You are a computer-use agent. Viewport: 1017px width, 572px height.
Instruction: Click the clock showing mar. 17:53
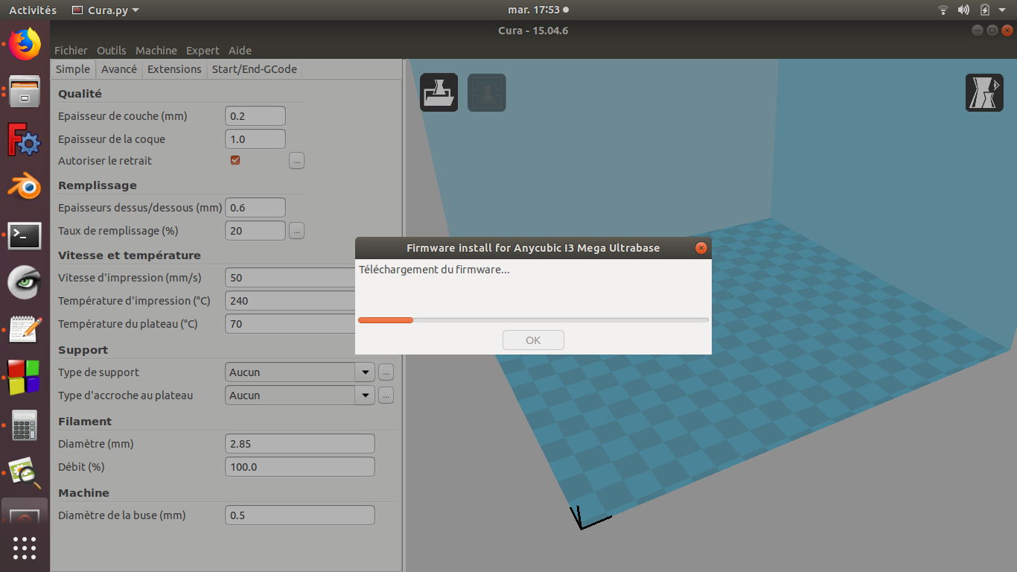[535, 10]
